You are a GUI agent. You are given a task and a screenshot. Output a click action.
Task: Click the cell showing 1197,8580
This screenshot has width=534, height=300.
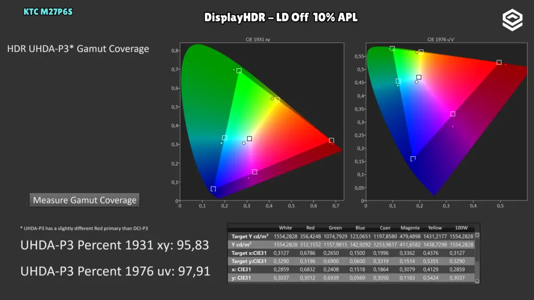[x=385, y=236]
